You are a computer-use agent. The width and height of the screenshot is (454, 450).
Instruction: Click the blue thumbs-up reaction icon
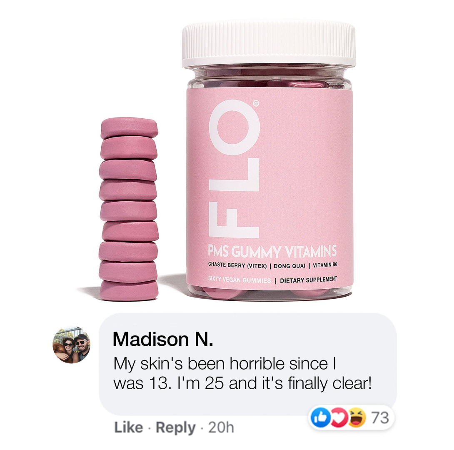pyautogui.click(x=320, y=417)
